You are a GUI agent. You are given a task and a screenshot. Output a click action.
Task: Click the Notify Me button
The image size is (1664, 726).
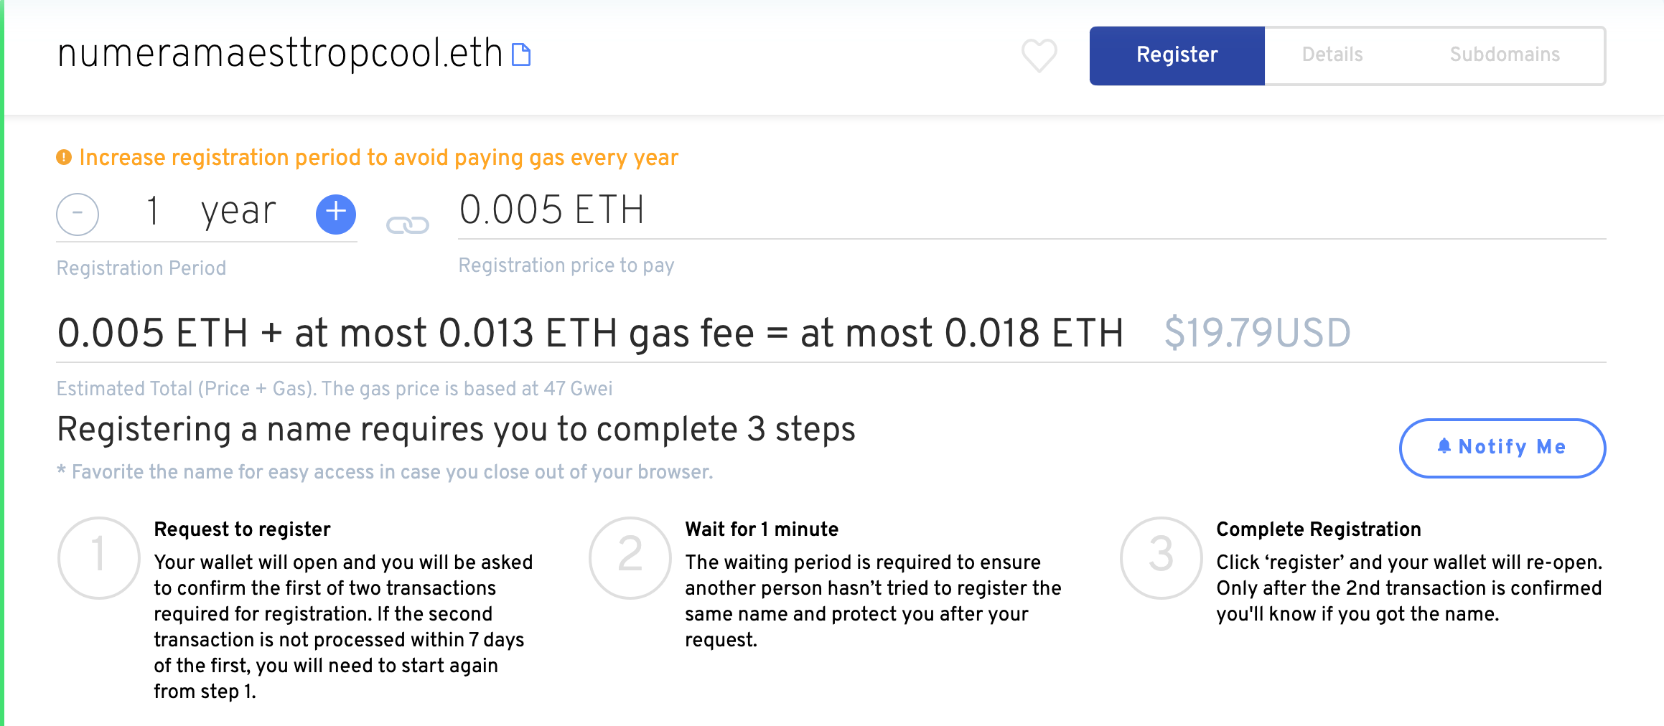coord(1502,448)
